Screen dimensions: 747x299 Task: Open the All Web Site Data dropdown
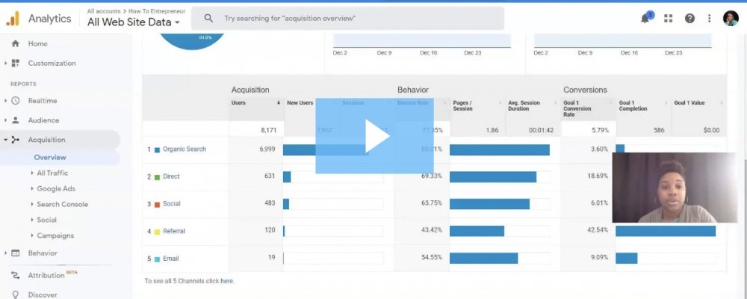coord(134,22)
